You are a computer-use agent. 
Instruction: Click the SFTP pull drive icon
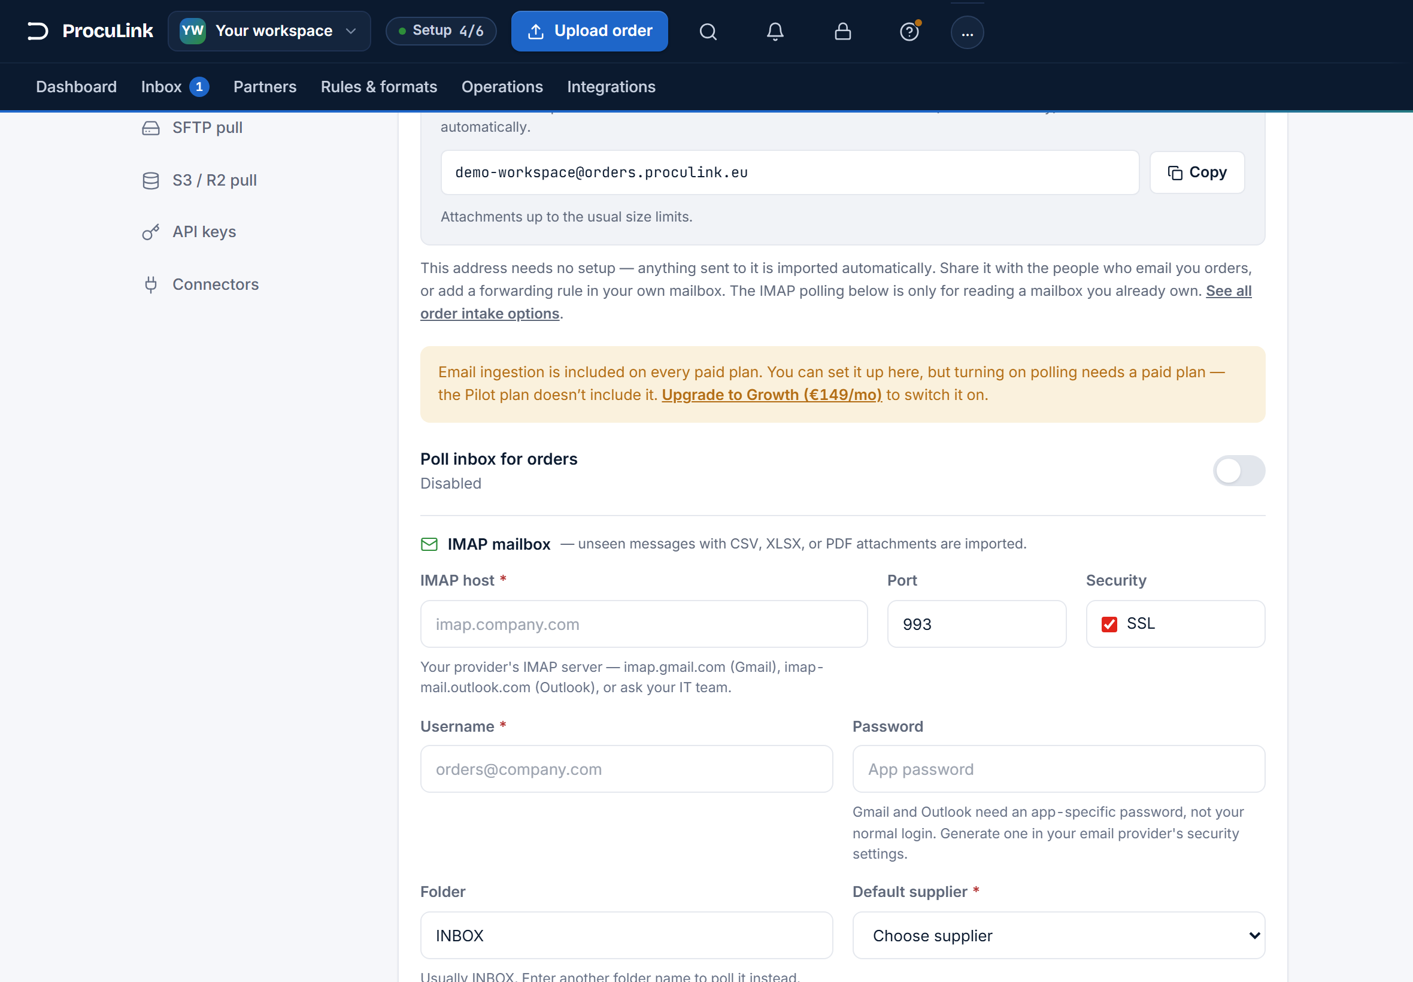click(151, 128)
